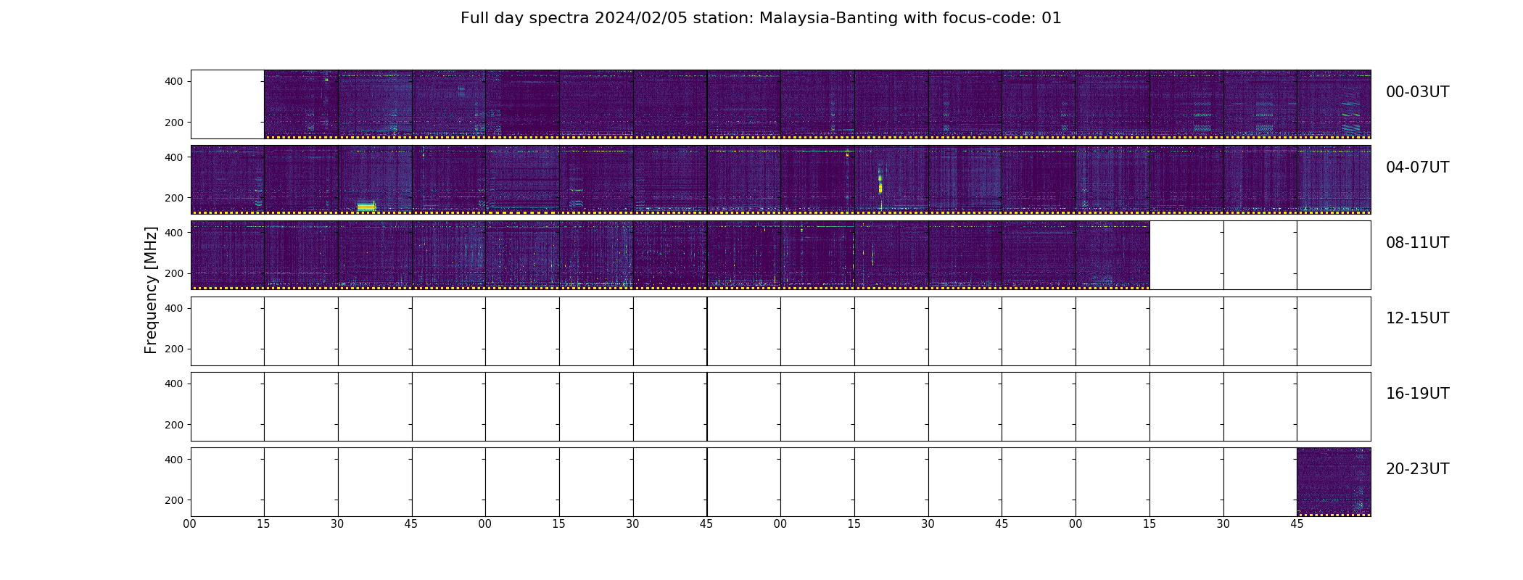The image size is (1523, 580).
Task: Click the '400' tick label of the 04-07UT row
Action: tap(174, 157)
